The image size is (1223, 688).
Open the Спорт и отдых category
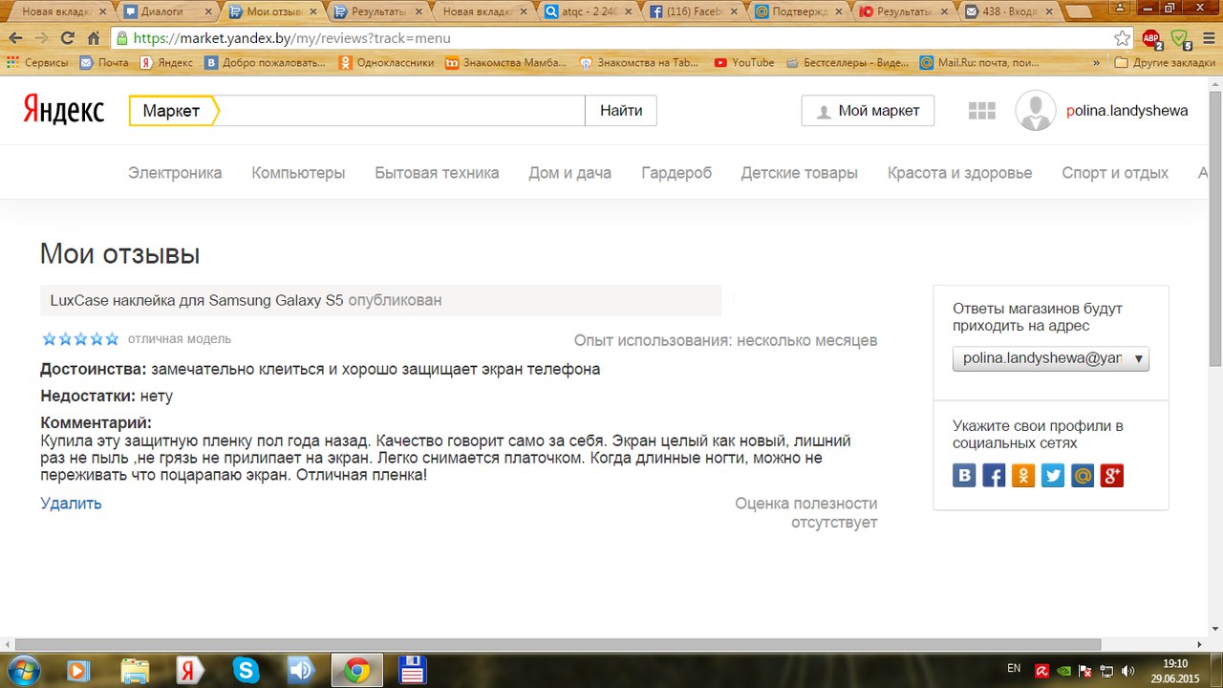pos(1115,173)
